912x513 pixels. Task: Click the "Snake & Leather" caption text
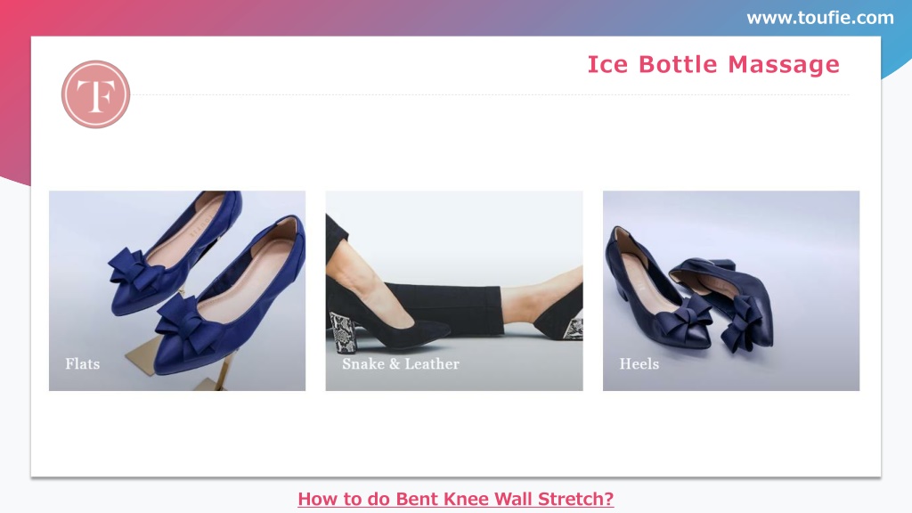pos(401,364)
